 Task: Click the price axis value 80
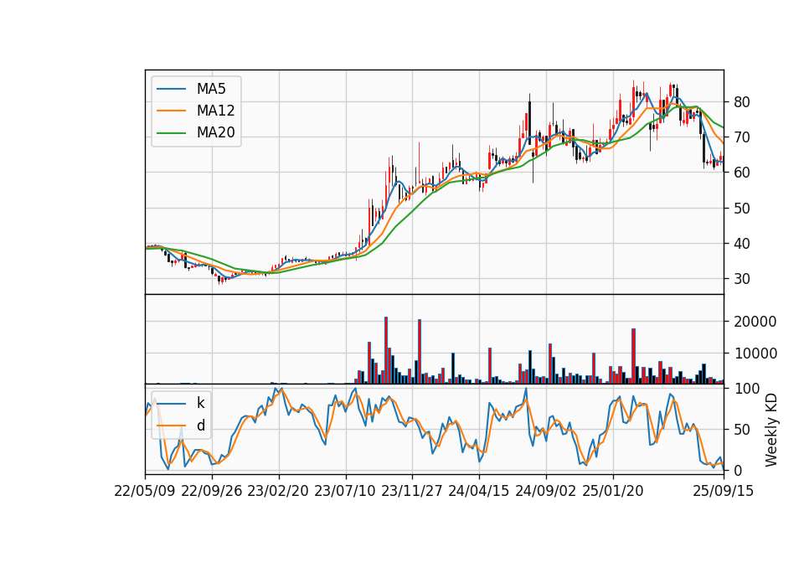coord(742,102)
